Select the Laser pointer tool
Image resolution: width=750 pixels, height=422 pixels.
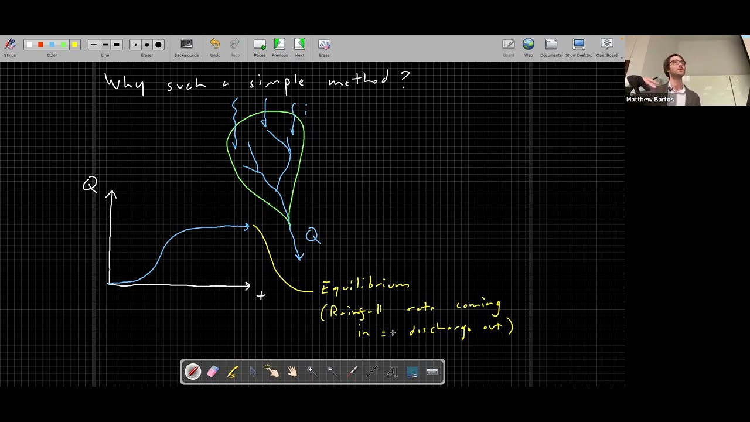[x=352, y=372]
